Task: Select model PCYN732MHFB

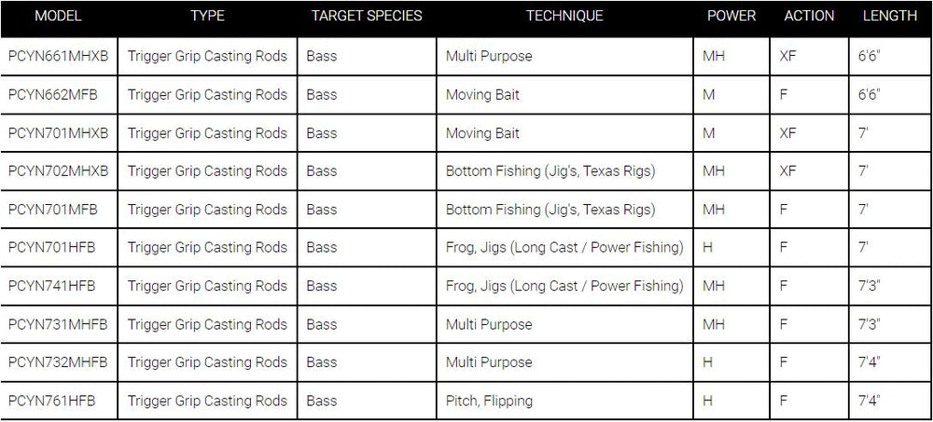Action: (55, 362)
